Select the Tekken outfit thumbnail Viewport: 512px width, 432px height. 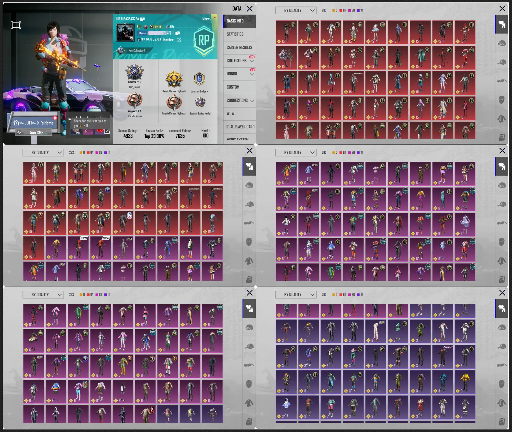(x=353, y=83)
